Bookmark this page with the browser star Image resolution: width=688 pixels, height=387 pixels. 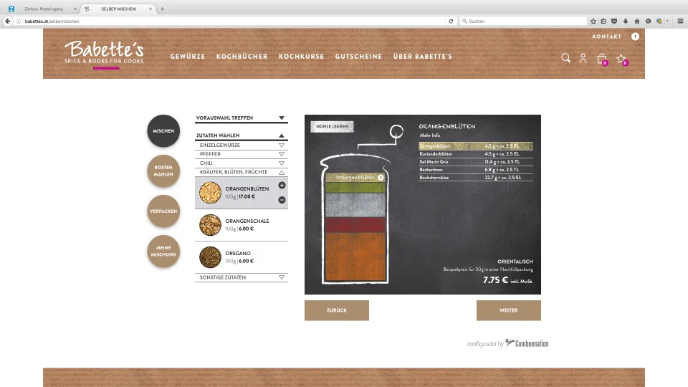tap(593, 21)
